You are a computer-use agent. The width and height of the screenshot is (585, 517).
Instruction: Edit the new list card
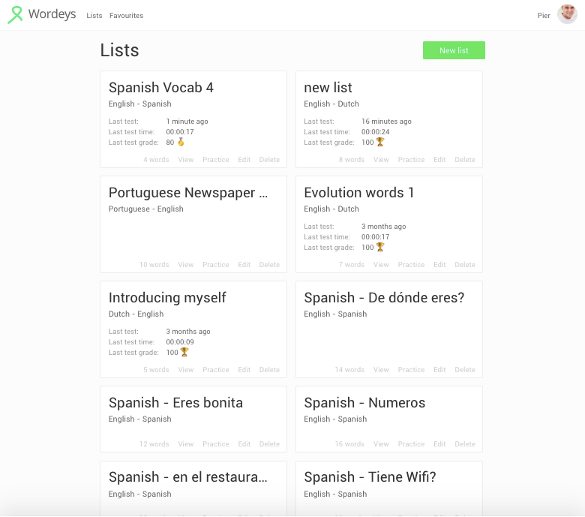click(x=439, y=159)
